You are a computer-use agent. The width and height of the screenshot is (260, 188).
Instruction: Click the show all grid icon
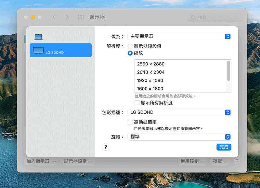point(81,17)
